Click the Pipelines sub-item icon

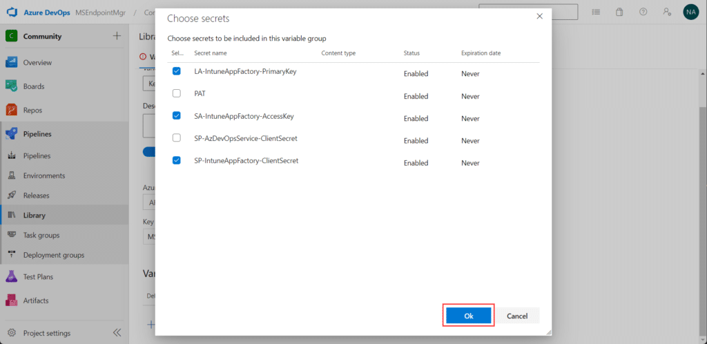tap(12, 156)
